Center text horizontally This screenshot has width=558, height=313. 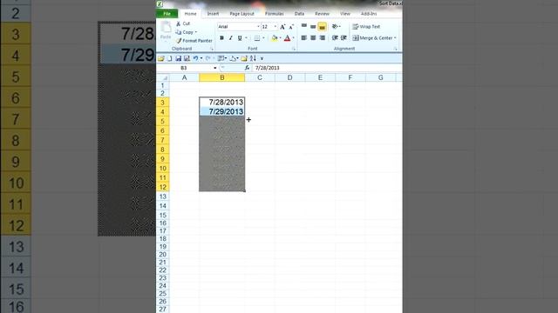pyautogui.click(x=313, y=38)
